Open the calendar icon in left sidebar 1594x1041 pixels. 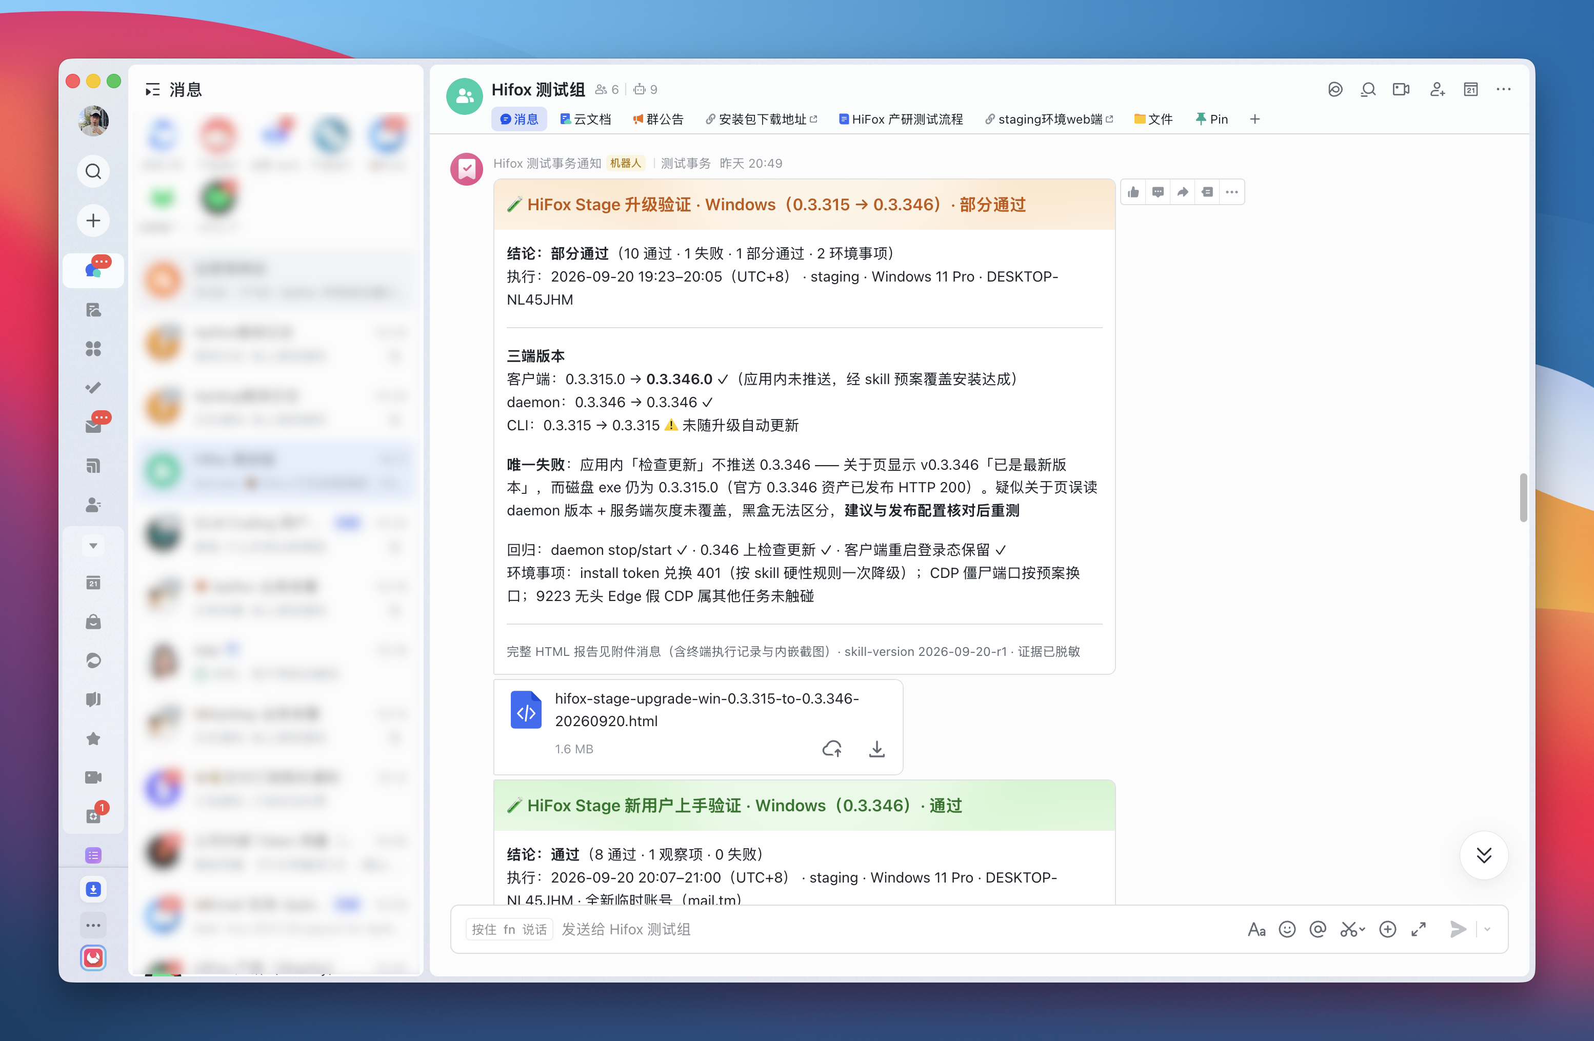(93, 583)
